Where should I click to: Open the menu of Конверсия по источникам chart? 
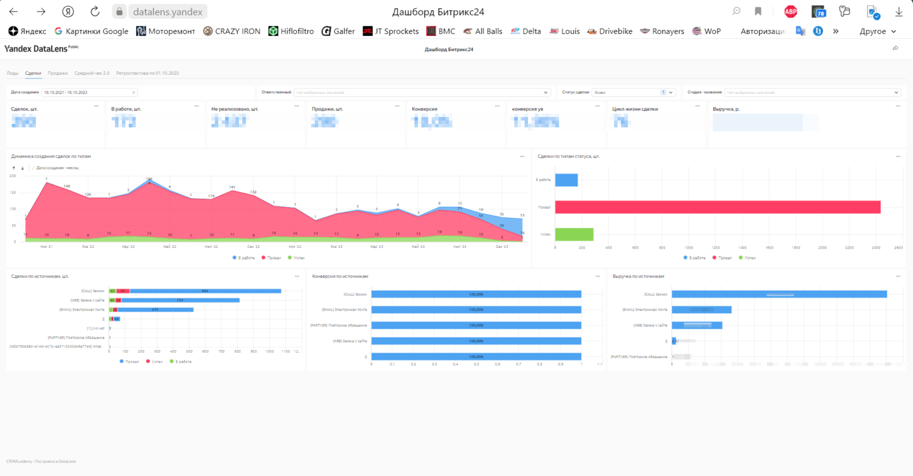pyautogui.click(x=598, y=276)
